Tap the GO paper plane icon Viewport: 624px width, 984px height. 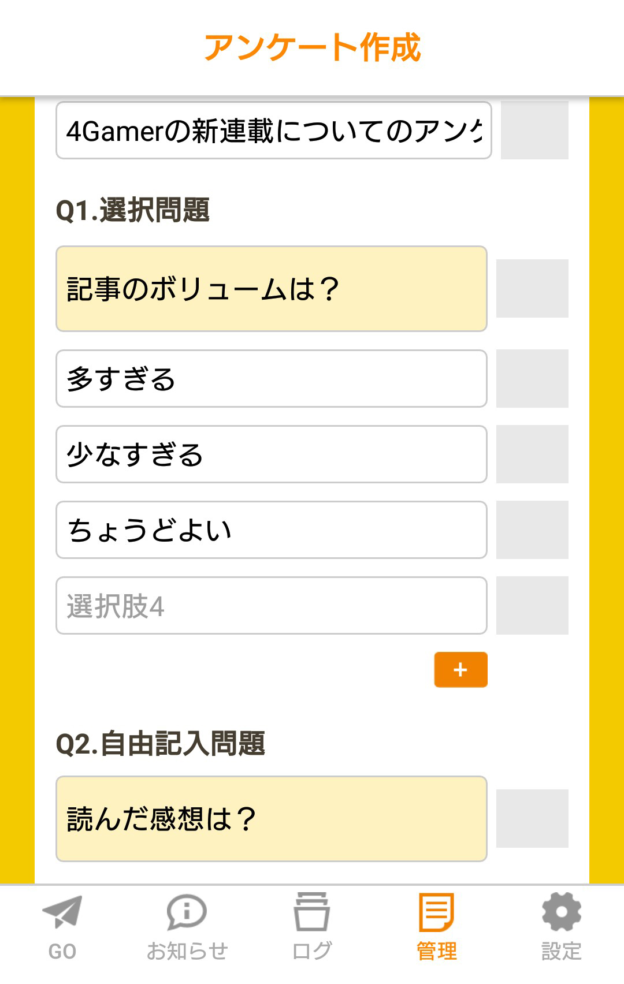point(62,912)
